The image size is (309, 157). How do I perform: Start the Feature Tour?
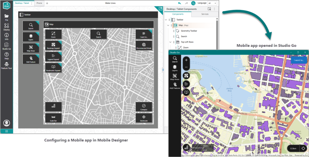pyautogui.click(x=7, y=65)
